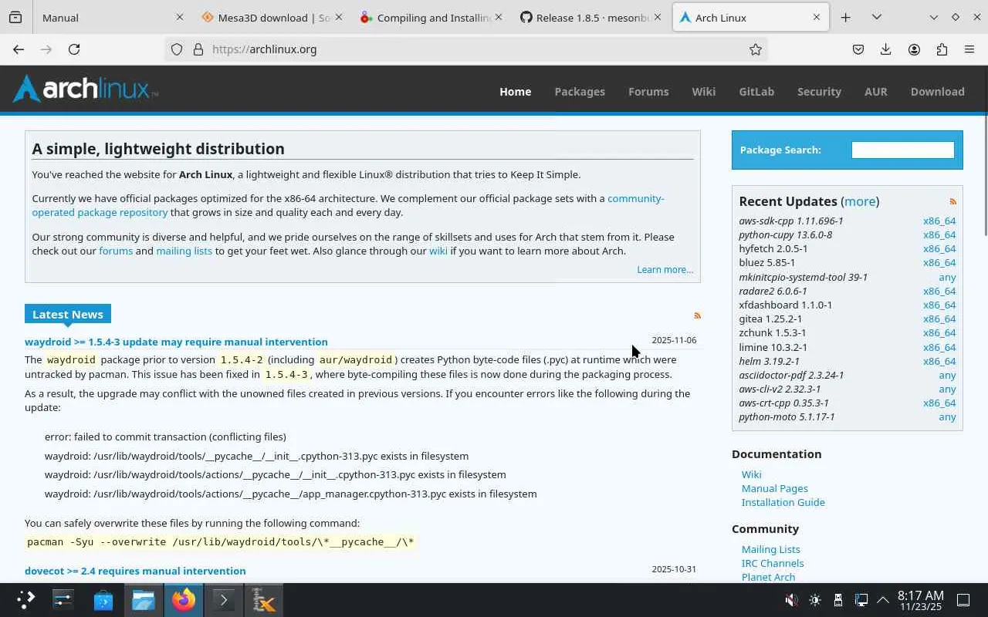The image size is (988, 617).
Task: Open the Installation Guide documentation link
Action: pos(783,502)
